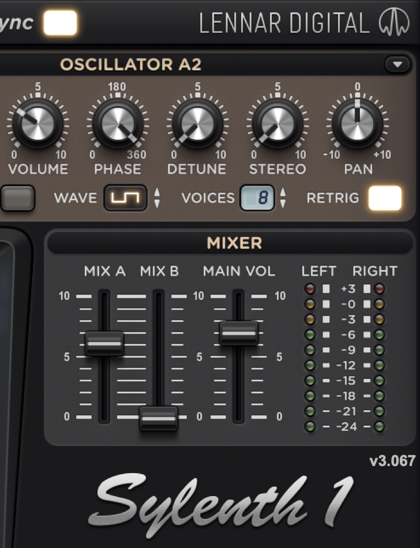Click the Main Vol fader handle
This screenshot has width=420, height=548.
(239, 333)
